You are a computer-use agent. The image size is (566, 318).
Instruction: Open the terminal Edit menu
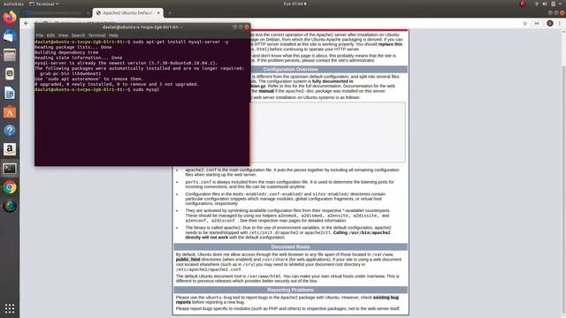[x=50, y=35]
